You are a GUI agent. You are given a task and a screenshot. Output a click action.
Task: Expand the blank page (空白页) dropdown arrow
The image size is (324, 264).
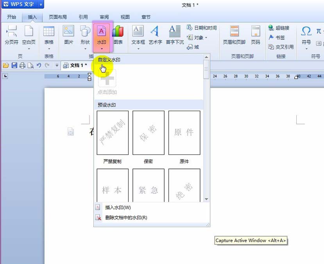click(29, 49)
